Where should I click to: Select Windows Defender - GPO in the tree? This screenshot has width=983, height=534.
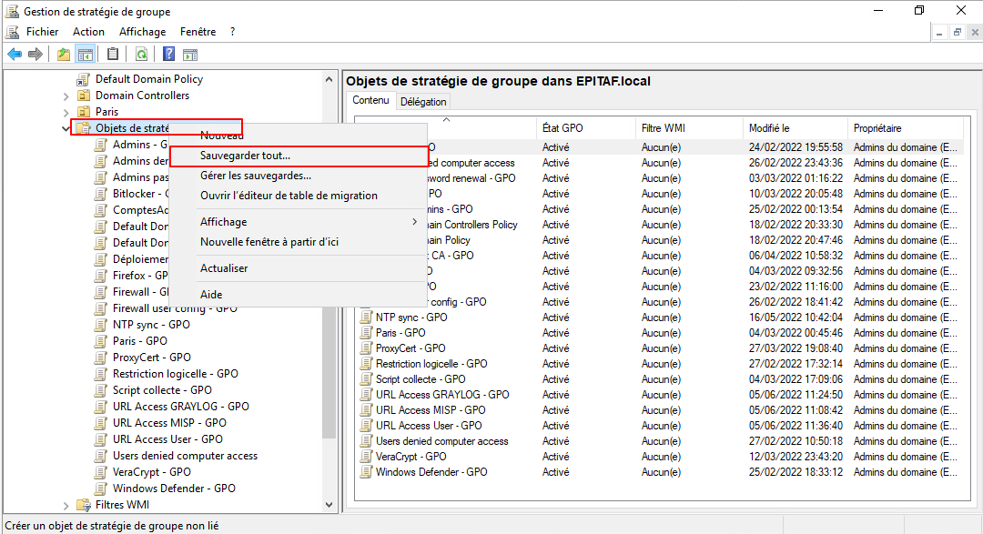click(x=174, y=489)
